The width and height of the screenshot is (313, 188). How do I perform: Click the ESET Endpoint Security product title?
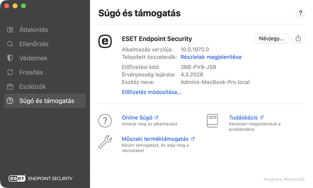point(157,39)
